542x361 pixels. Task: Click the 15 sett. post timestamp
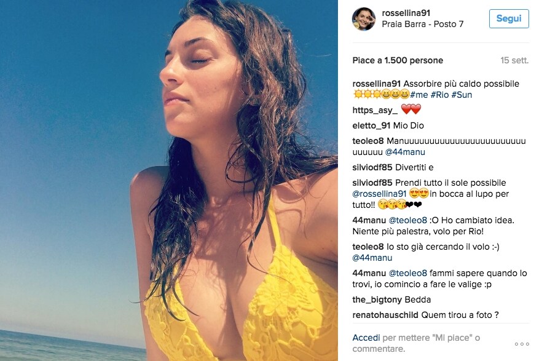tap(514, 60)
